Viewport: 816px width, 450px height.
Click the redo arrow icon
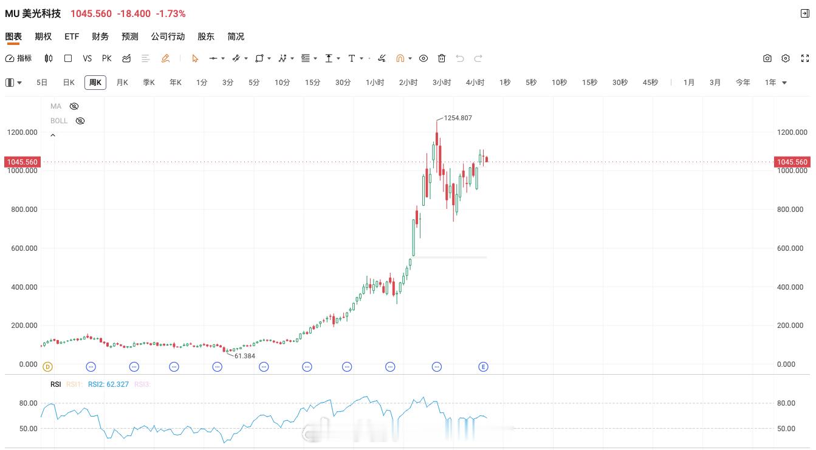click(478, 58)
